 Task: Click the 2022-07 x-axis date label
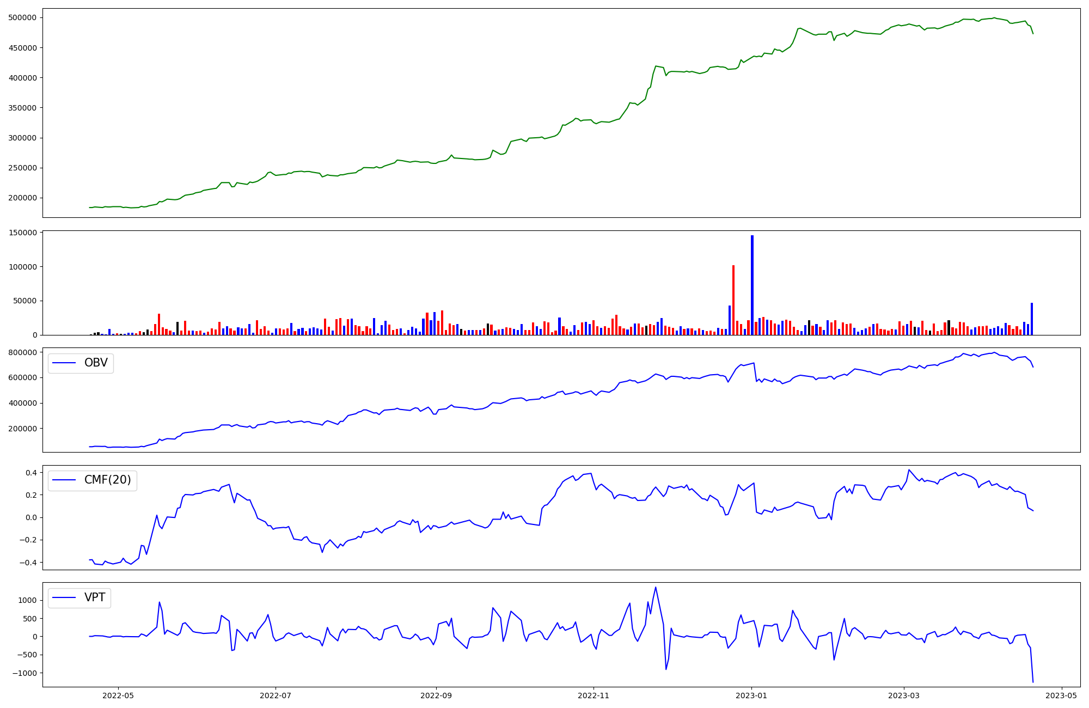276,695
